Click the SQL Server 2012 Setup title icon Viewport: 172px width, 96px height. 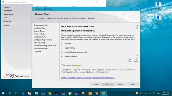click(x=35, y=9)
